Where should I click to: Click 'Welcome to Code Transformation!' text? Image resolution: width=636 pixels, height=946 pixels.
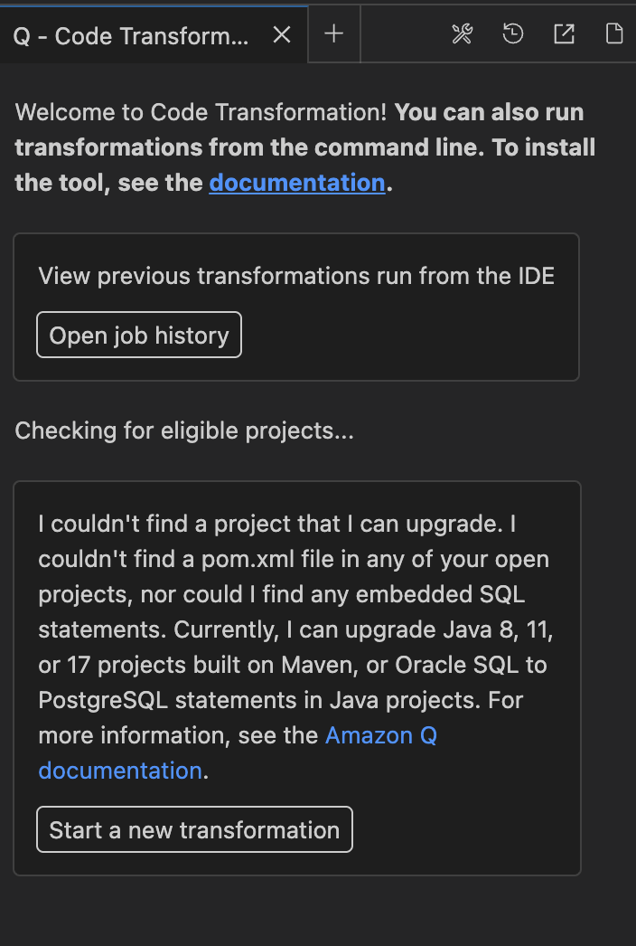tap(201, 112)
